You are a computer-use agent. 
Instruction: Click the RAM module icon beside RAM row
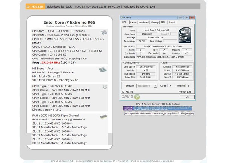(x=103, y=117)
